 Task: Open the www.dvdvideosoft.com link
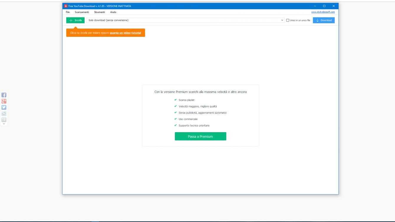[323, 12]
